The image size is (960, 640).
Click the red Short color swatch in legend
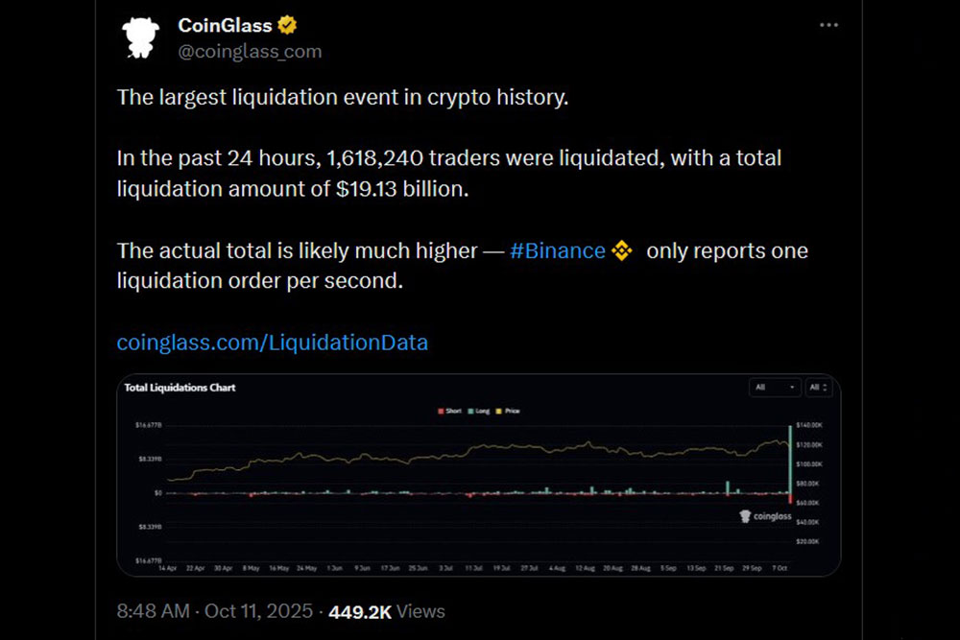pos(442,411)
